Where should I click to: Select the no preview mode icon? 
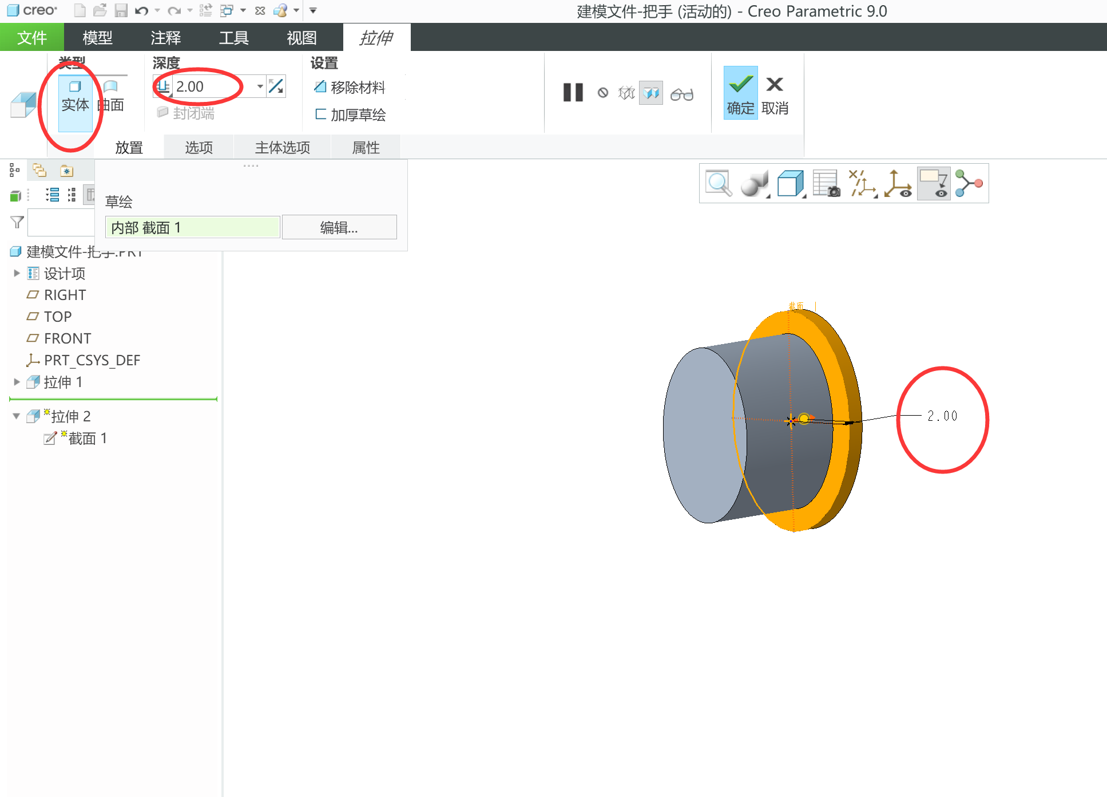point(603,93)
